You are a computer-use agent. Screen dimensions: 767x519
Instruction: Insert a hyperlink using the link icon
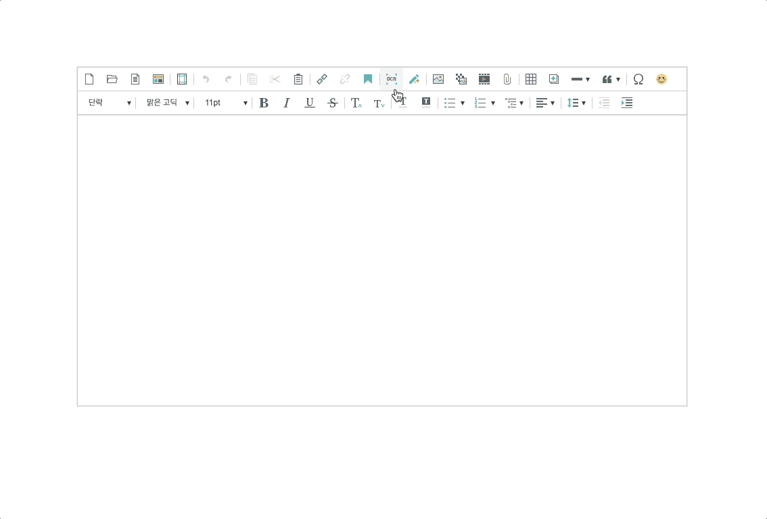[322, 79]
